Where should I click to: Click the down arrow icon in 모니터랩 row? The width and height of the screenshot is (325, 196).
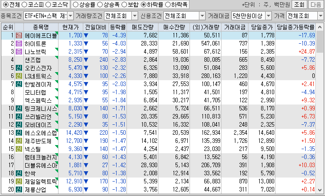[x=86, y=92]
